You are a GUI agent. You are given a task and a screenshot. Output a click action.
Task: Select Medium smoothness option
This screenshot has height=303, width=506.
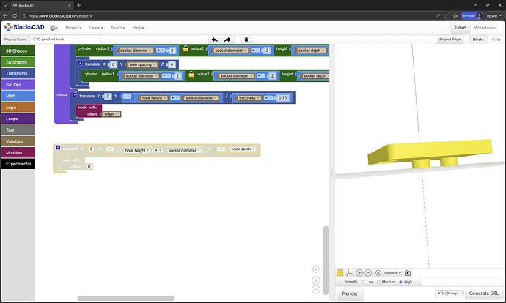coord(380,282)
